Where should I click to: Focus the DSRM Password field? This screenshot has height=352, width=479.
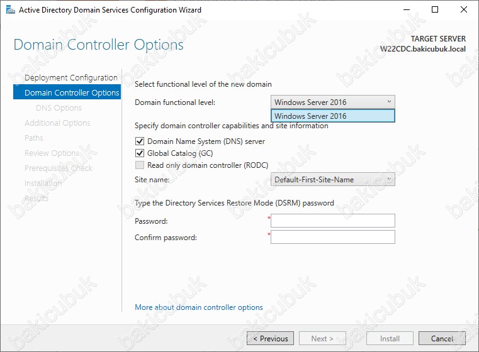(x=333, y=221)
